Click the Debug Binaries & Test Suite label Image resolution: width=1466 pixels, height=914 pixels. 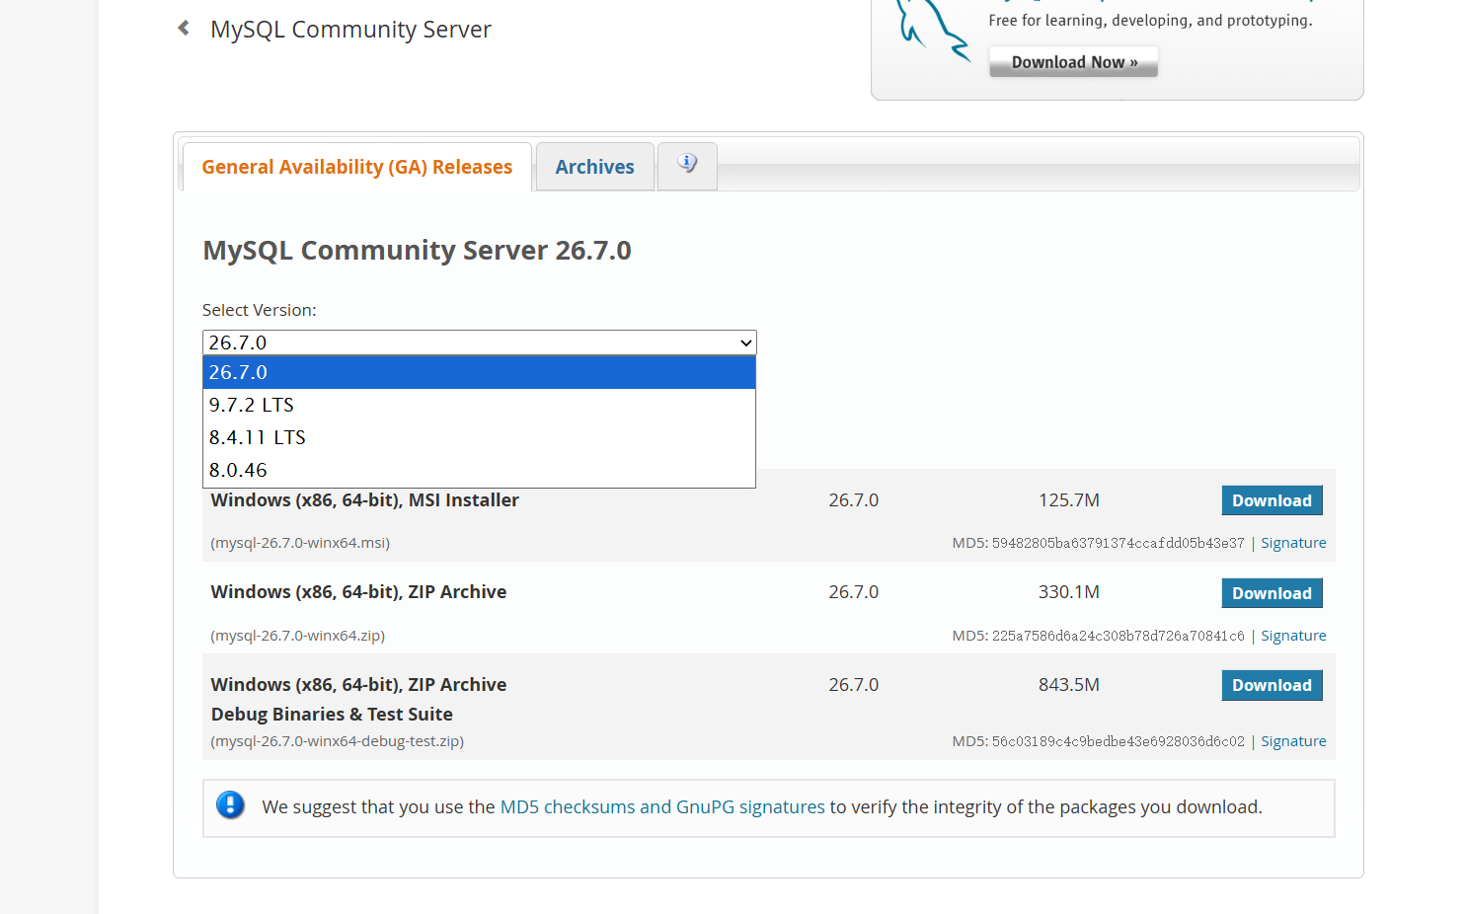(x=332, y=714)
